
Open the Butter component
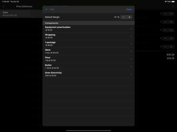click(x=88, y=67)
